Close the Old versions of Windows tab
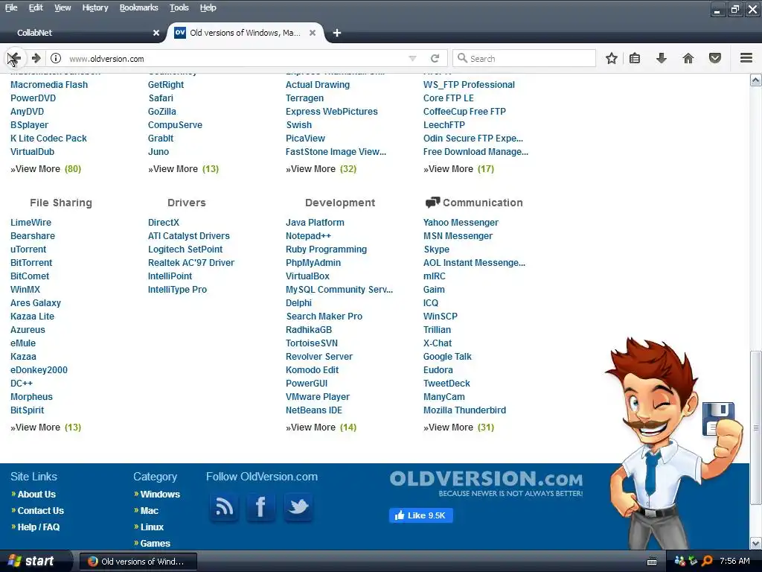The image size is (762, 572). 313,33
